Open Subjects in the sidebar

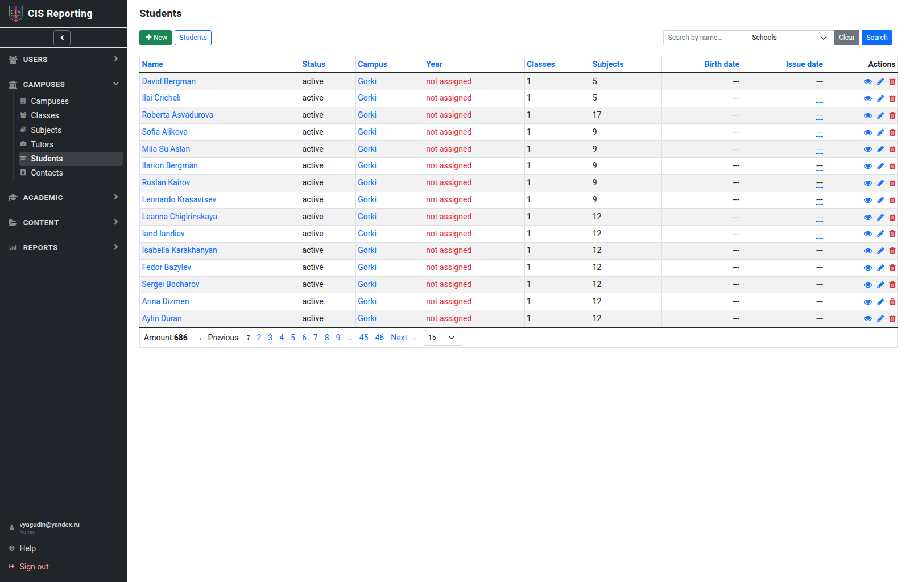coord(46,130)
